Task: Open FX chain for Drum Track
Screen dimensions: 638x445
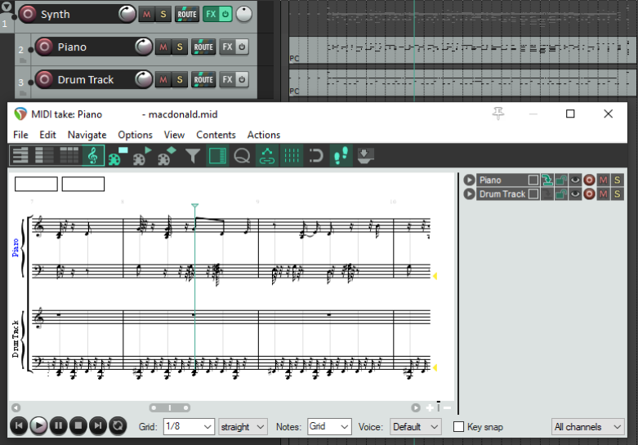Action: (227, 79)
